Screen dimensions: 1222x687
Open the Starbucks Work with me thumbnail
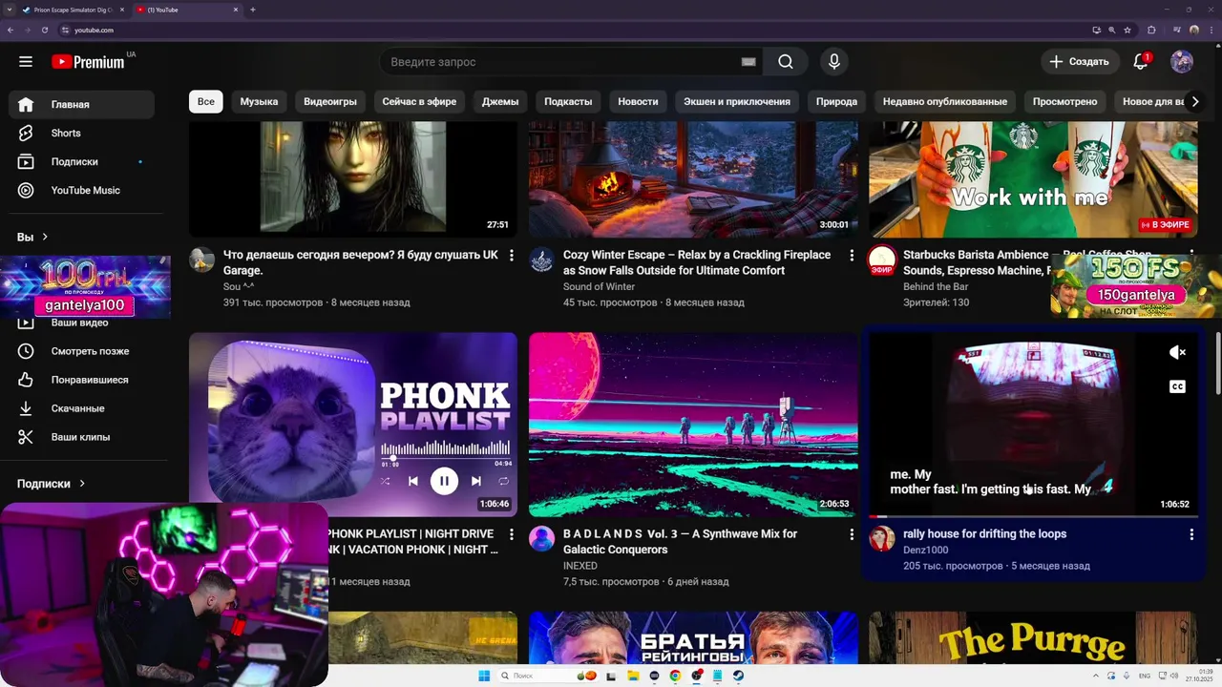(x=1033, y=179)
